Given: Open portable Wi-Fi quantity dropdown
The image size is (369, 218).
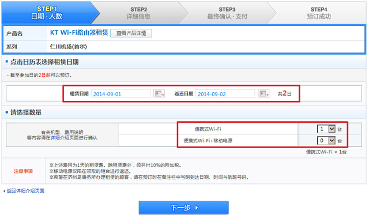Looking at the screenshot, I should (326, 129).
